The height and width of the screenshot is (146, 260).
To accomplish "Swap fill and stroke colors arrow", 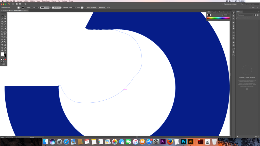I will [6, 53].
